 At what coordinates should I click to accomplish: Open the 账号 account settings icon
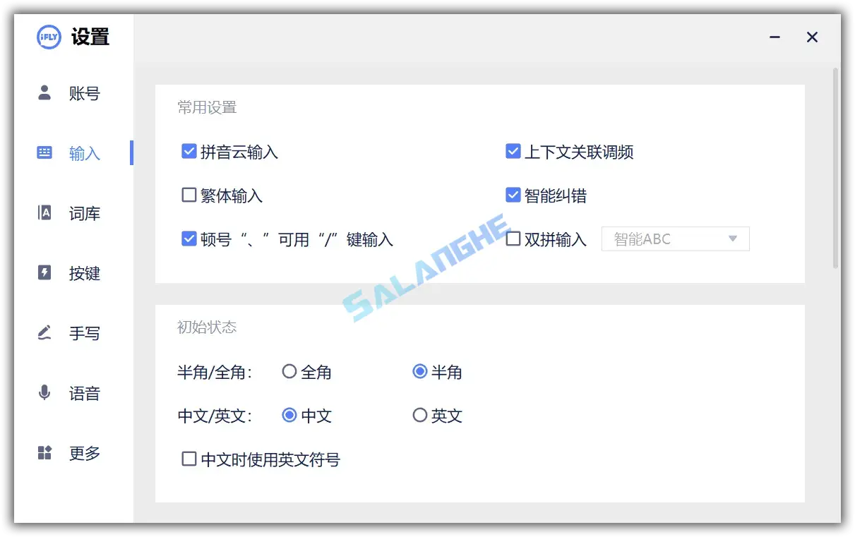click(x=44, y=92)
